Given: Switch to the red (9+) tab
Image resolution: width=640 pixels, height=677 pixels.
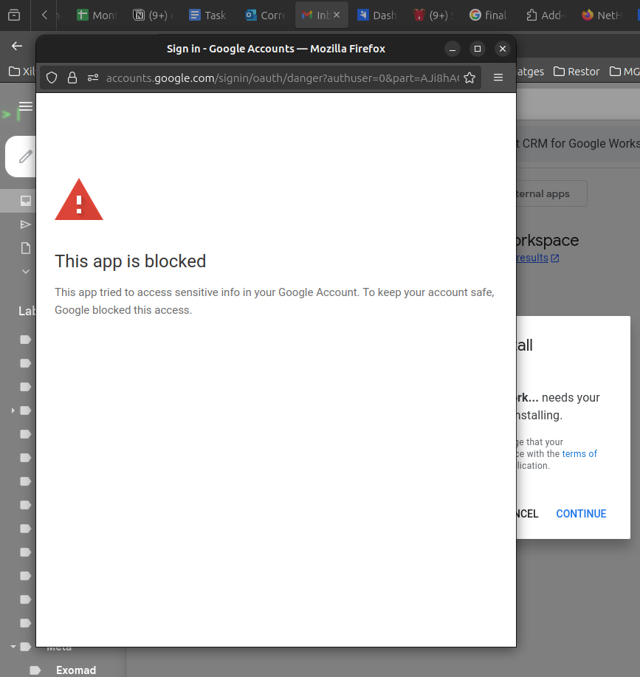Looking at the screenshot, I should pyautogui.click(x=433, y=15).
